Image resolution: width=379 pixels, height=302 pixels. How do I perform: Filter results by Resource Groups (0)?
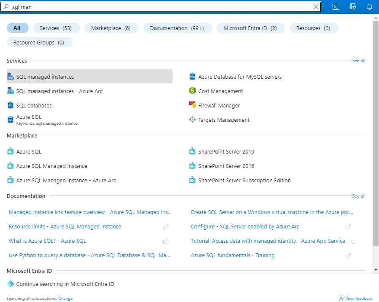tap(39, 42)
